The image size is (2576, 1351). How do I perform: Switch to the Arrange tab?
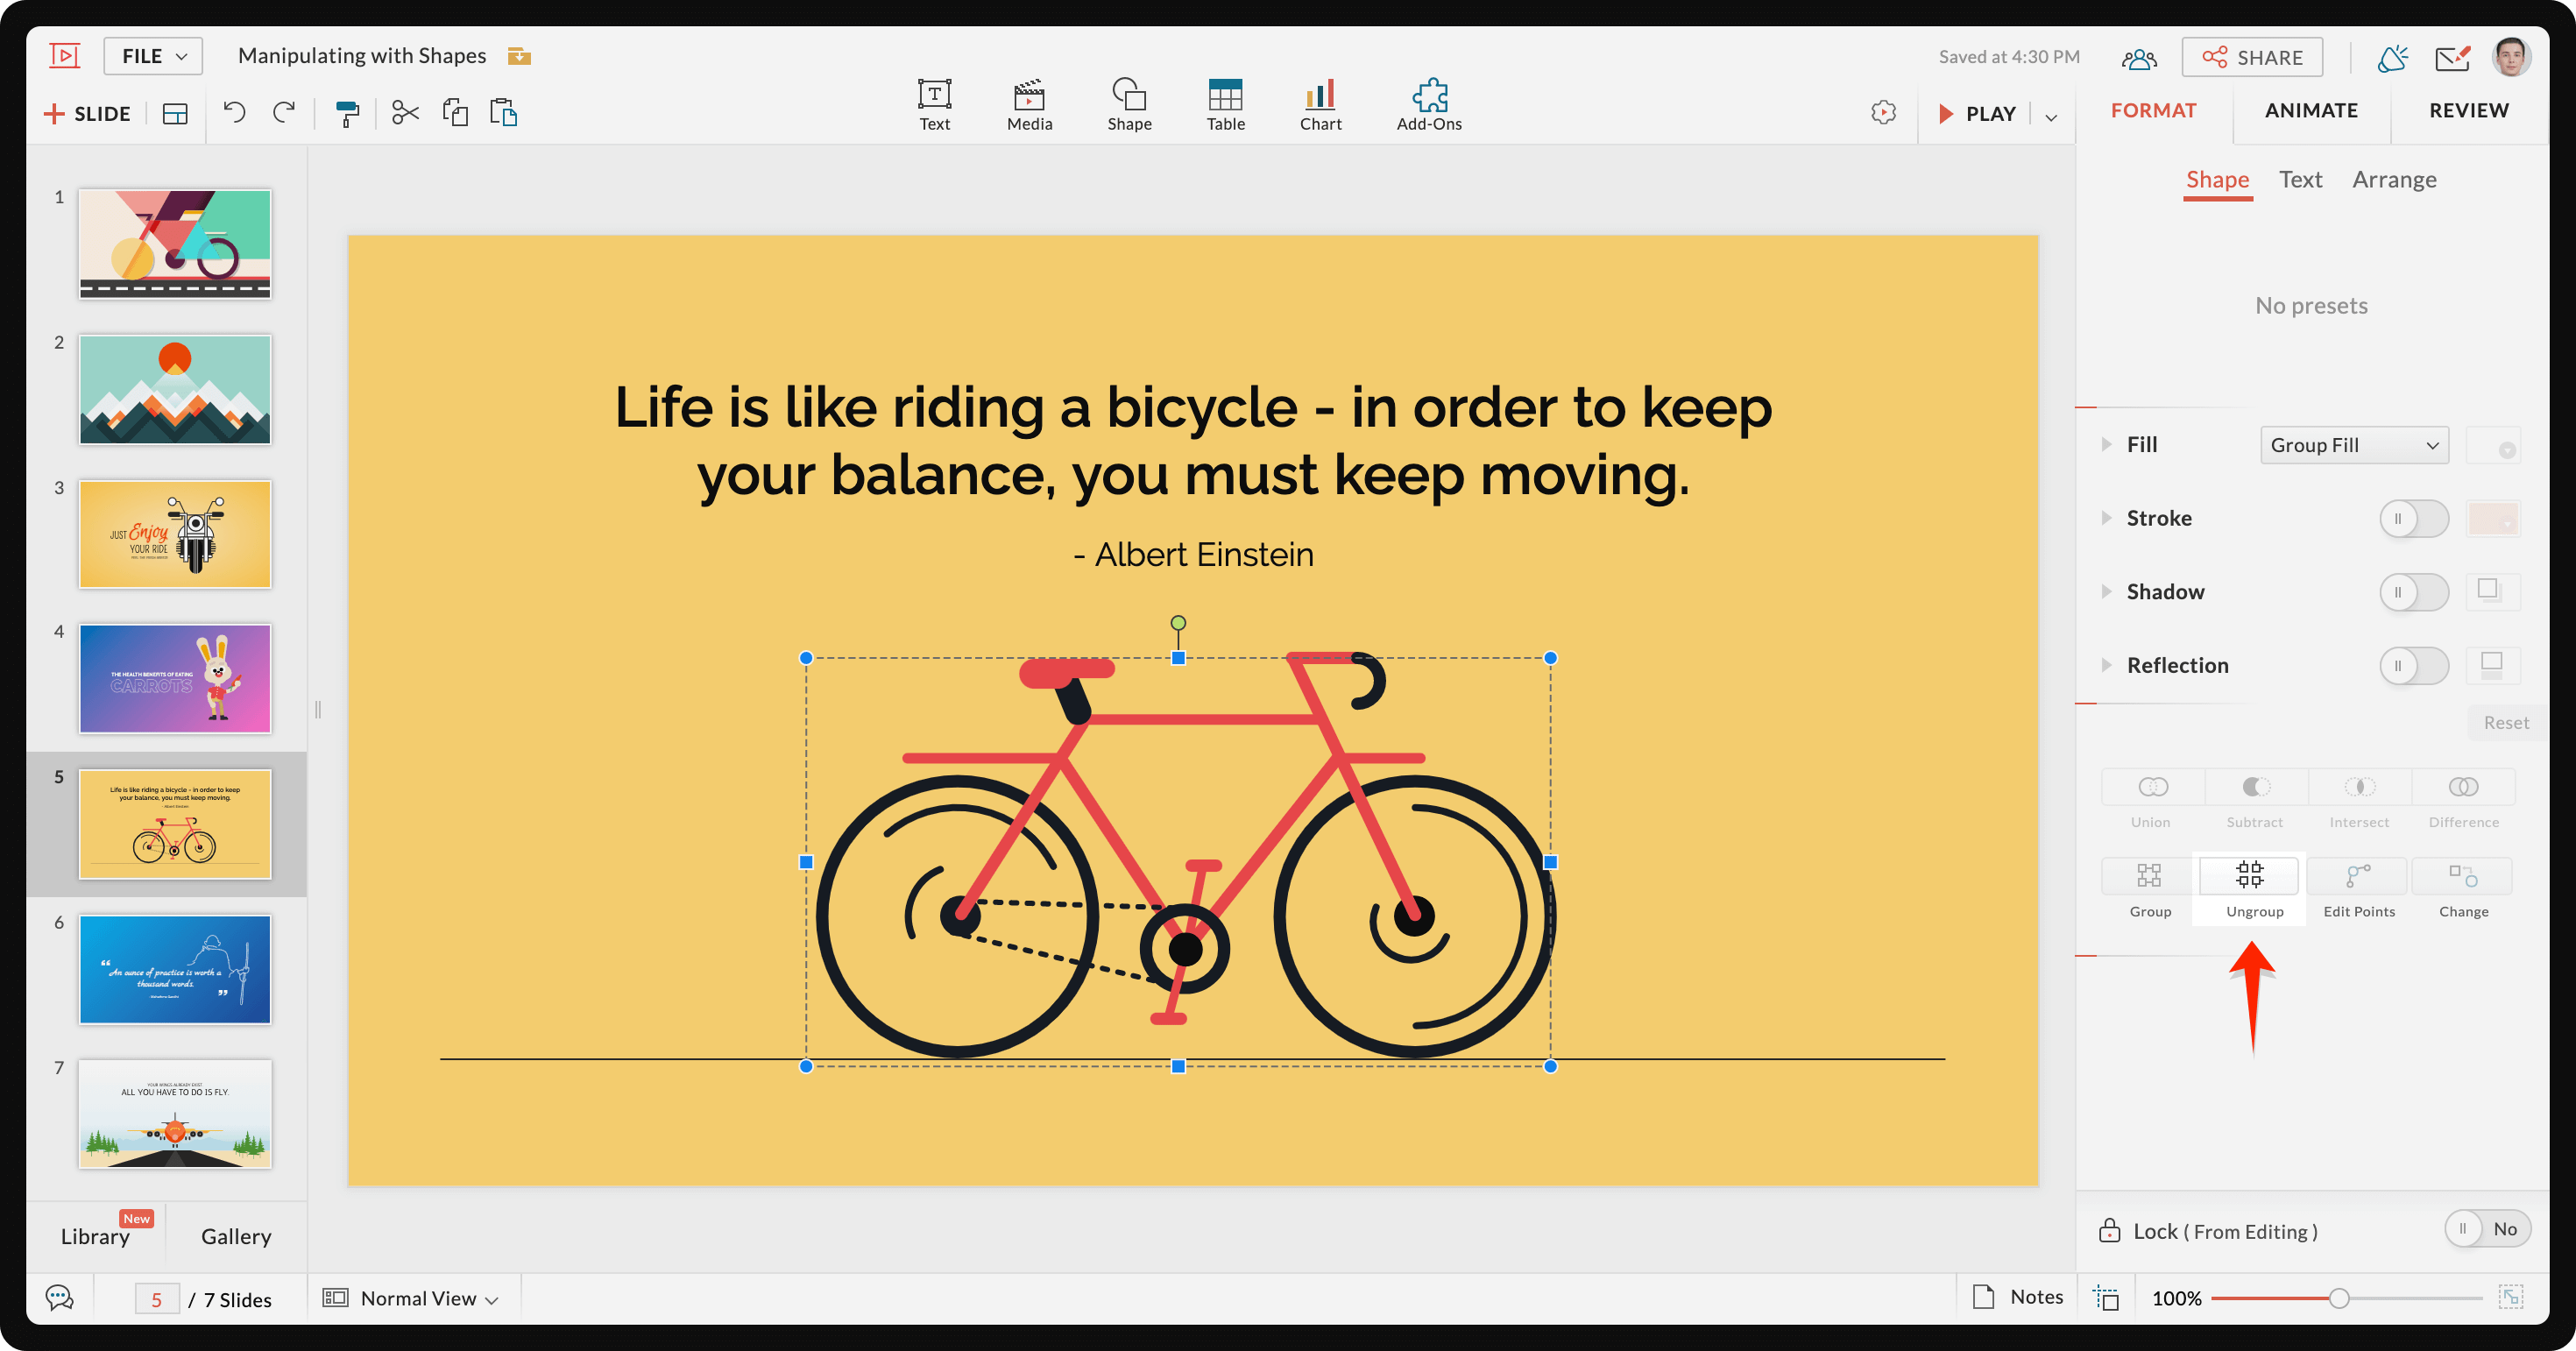point(2397,177)
